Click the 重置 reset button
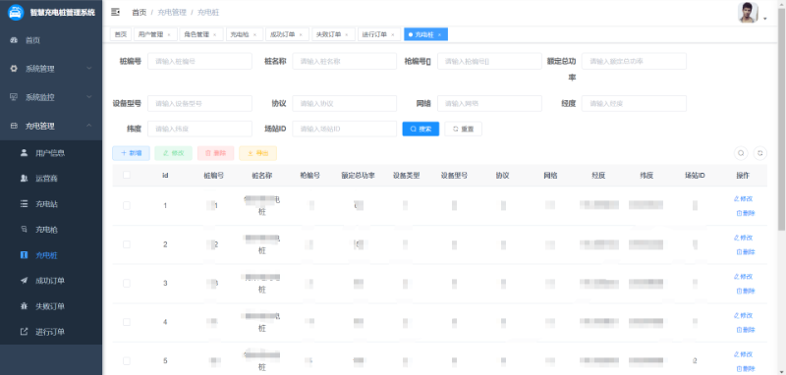 point(463,129)
